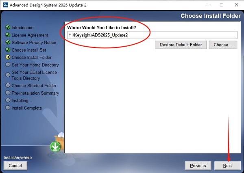This screenshot has height=173, width=244.
Task: Click the yellow arrow icon beside Choose Install Folder
Action: 8,57
